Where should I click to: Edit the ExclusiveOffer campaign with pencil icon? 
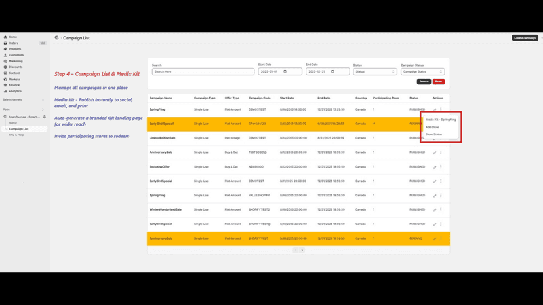point(435,167)
